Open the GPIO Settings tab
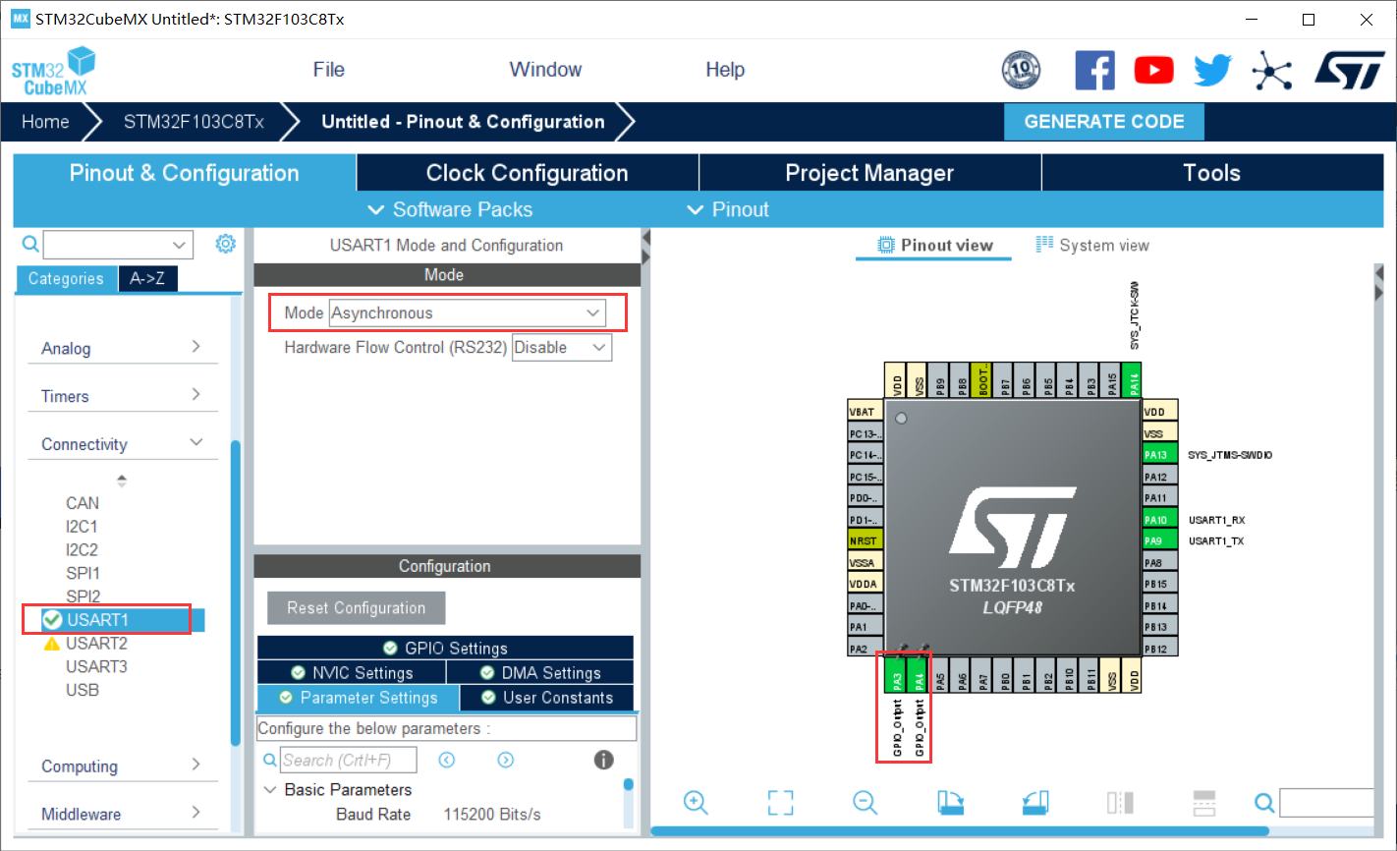Screen dimensions: 1397x851 coord(445,648)
